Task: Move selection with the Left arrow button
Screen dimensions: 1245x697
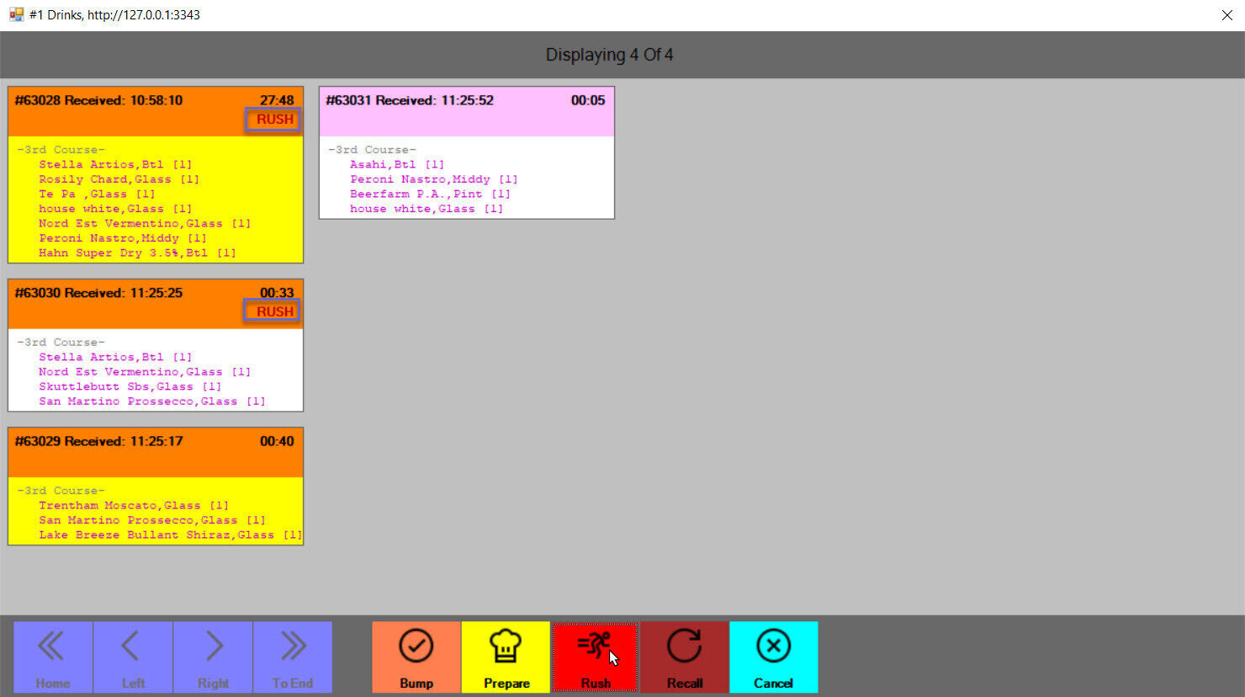Action: tap(133, 657)
